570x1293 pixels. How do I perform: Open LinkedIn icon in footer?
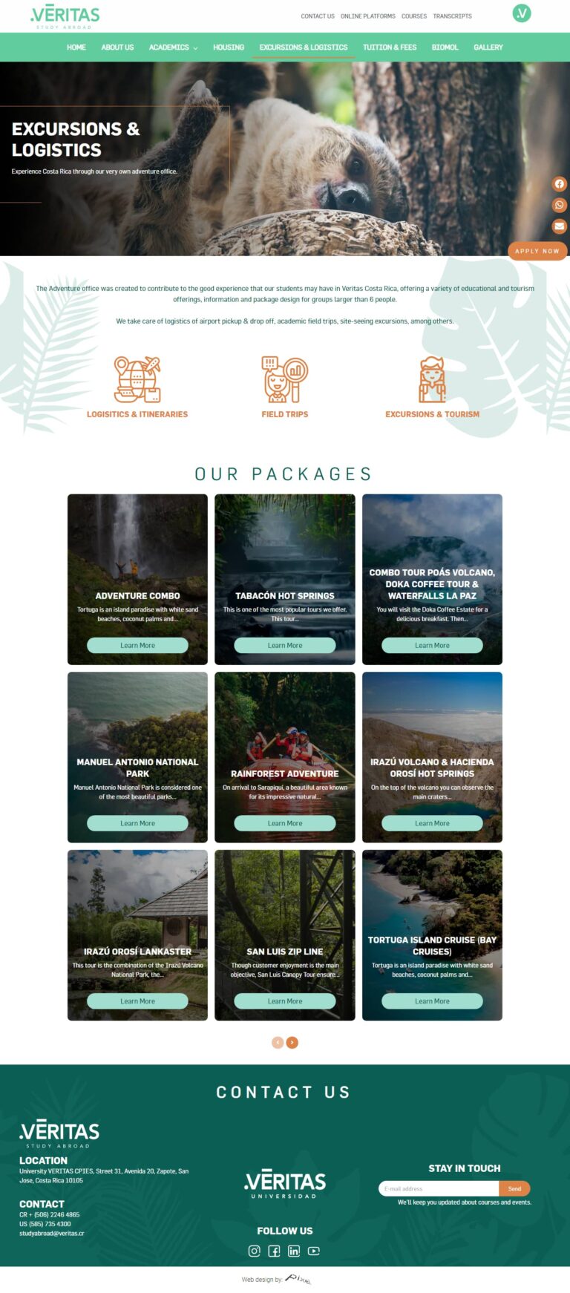click(x=294, y=1251)
